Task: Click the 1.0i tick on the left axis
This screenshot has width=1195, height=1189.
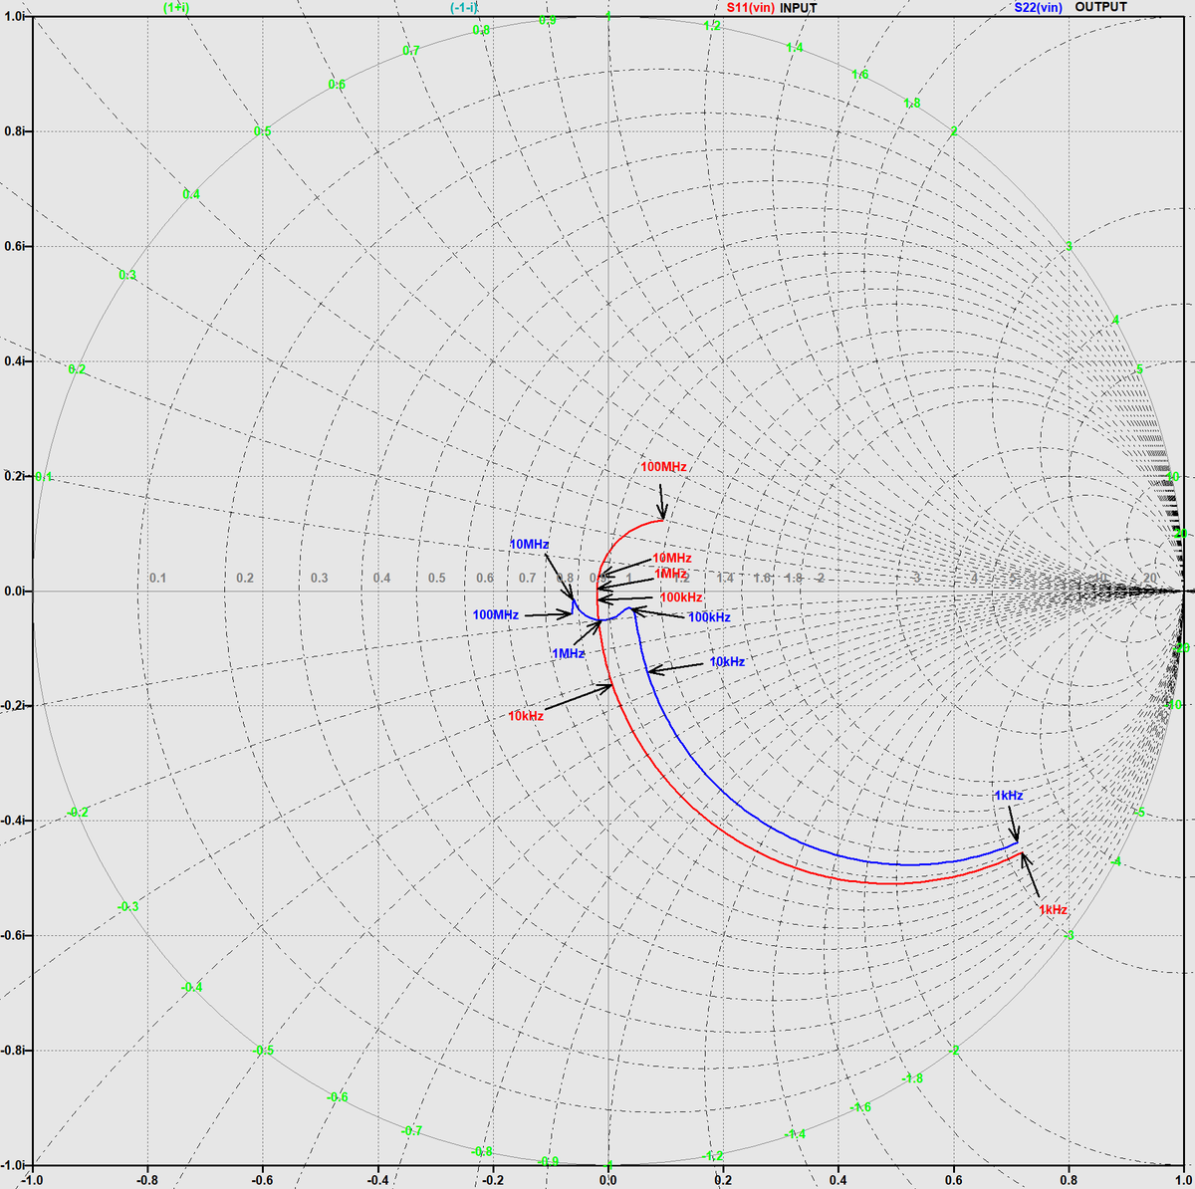Action: coord(13,17)
